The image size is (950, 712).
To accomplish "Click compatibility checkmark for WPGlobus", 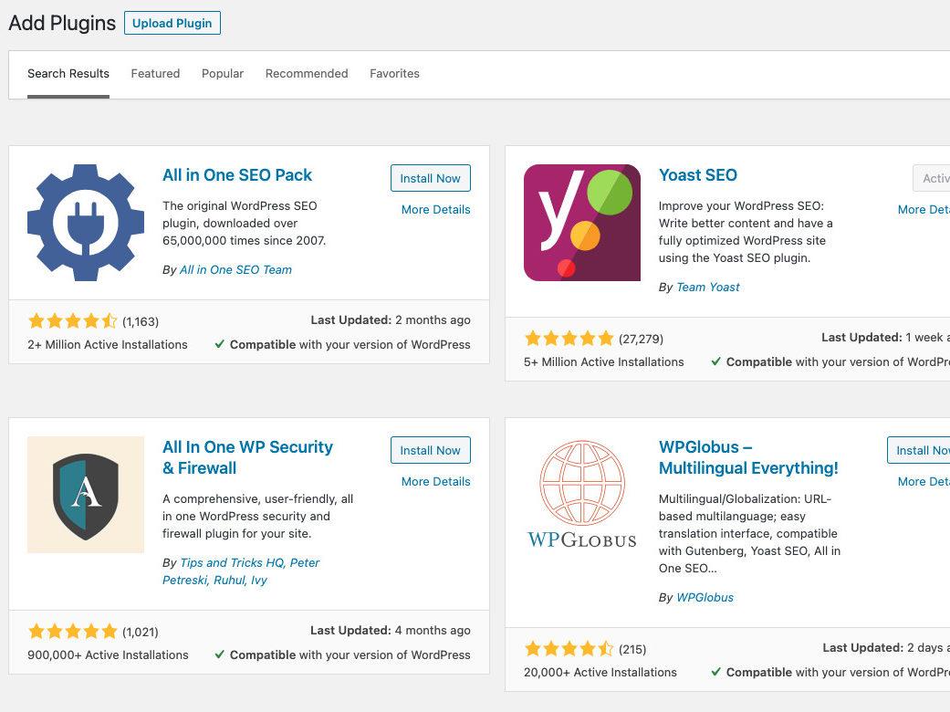I will (716, 672).
